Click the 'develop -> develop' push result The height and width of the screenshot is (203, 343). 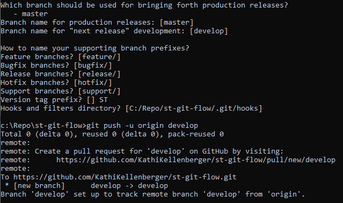point(129,186)
